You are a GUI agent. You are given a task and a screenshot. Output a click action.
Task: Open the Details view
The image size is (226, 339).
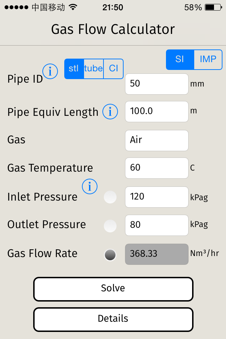pyautogui.click(x=113, y=319)
